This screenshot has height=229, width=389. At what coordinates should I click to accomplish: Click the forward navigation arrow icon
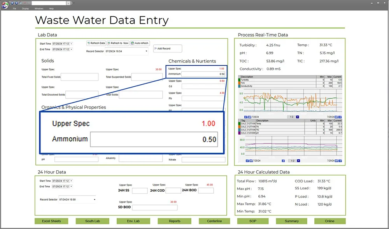(16, 3)
